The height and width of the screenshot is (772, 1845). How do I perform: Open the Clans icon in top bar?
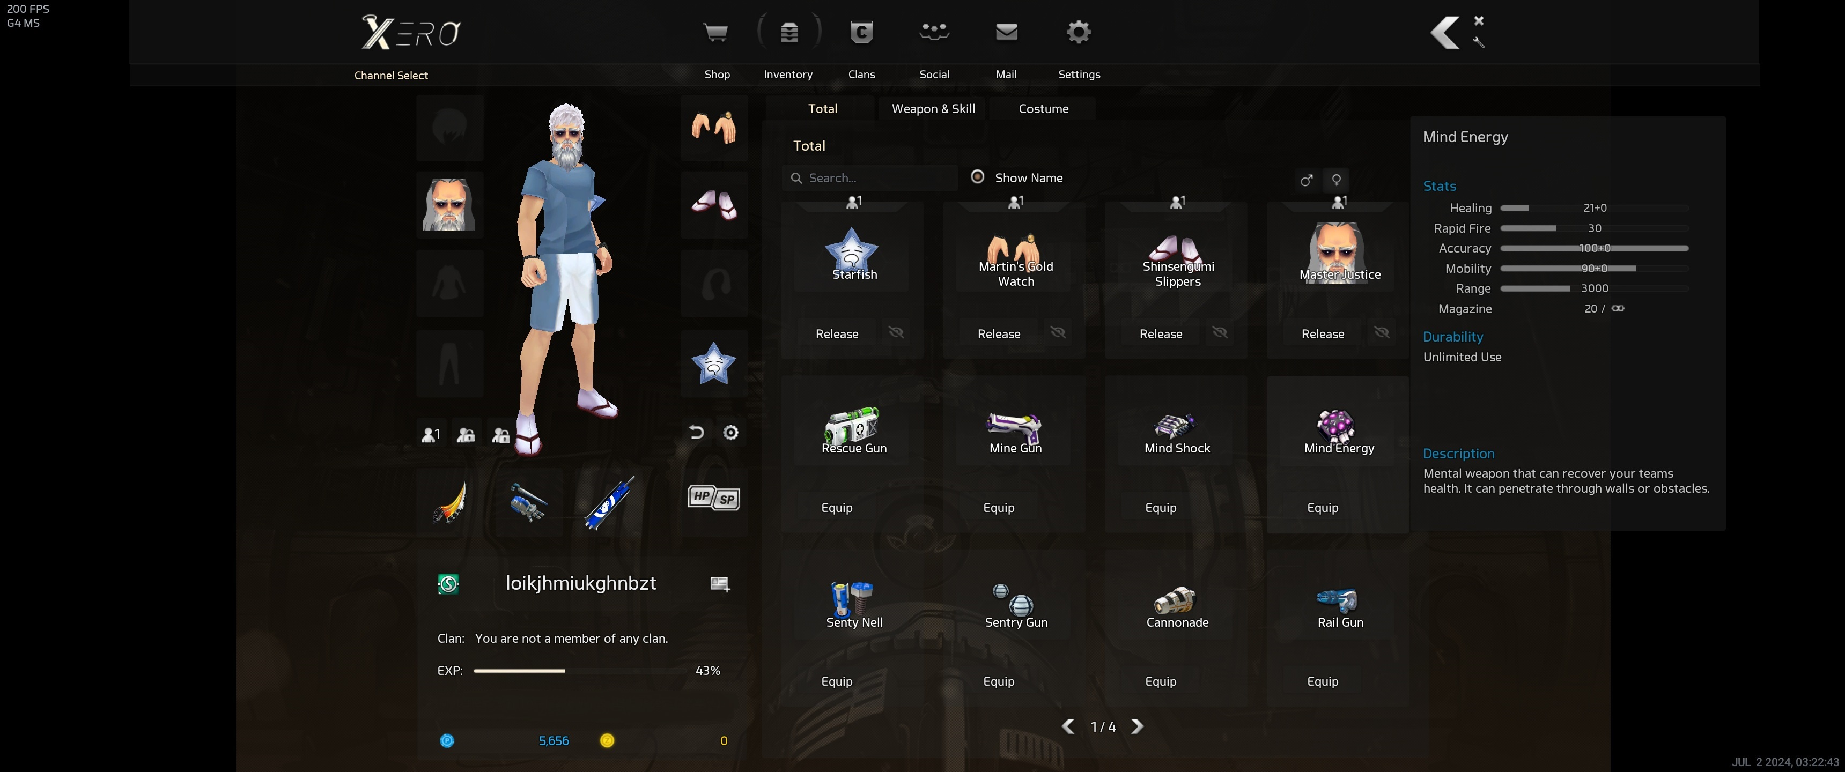tap(861, 33)
